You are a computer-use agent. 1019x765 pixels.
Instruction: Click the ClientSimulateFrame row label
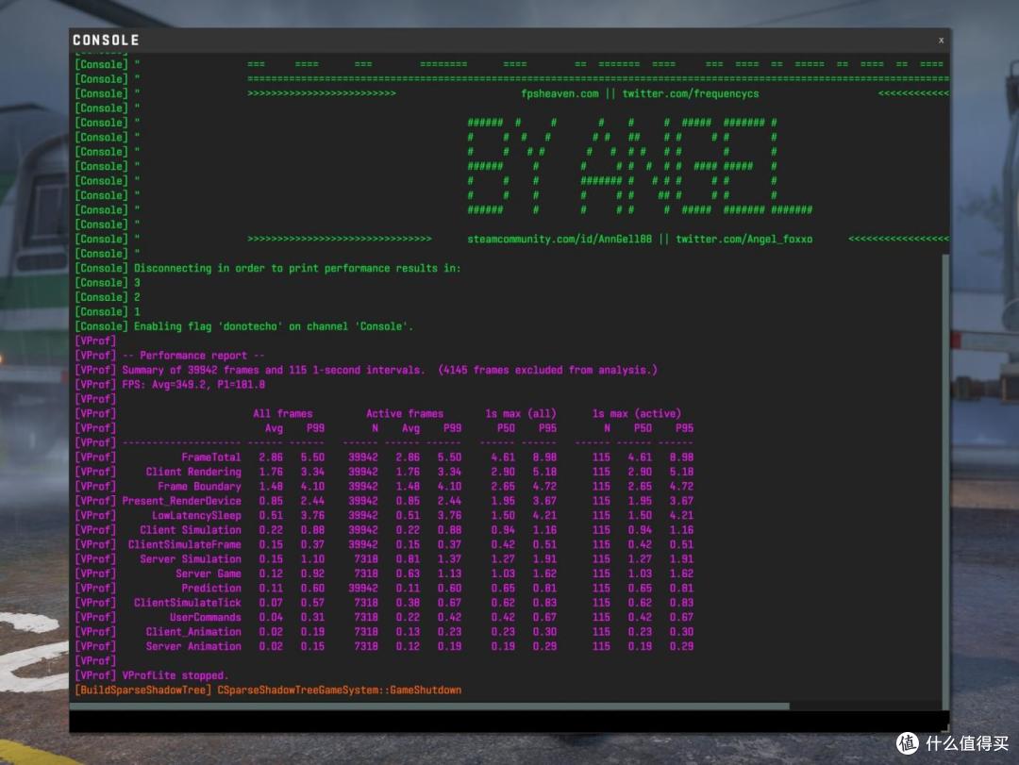pos(185,544)
